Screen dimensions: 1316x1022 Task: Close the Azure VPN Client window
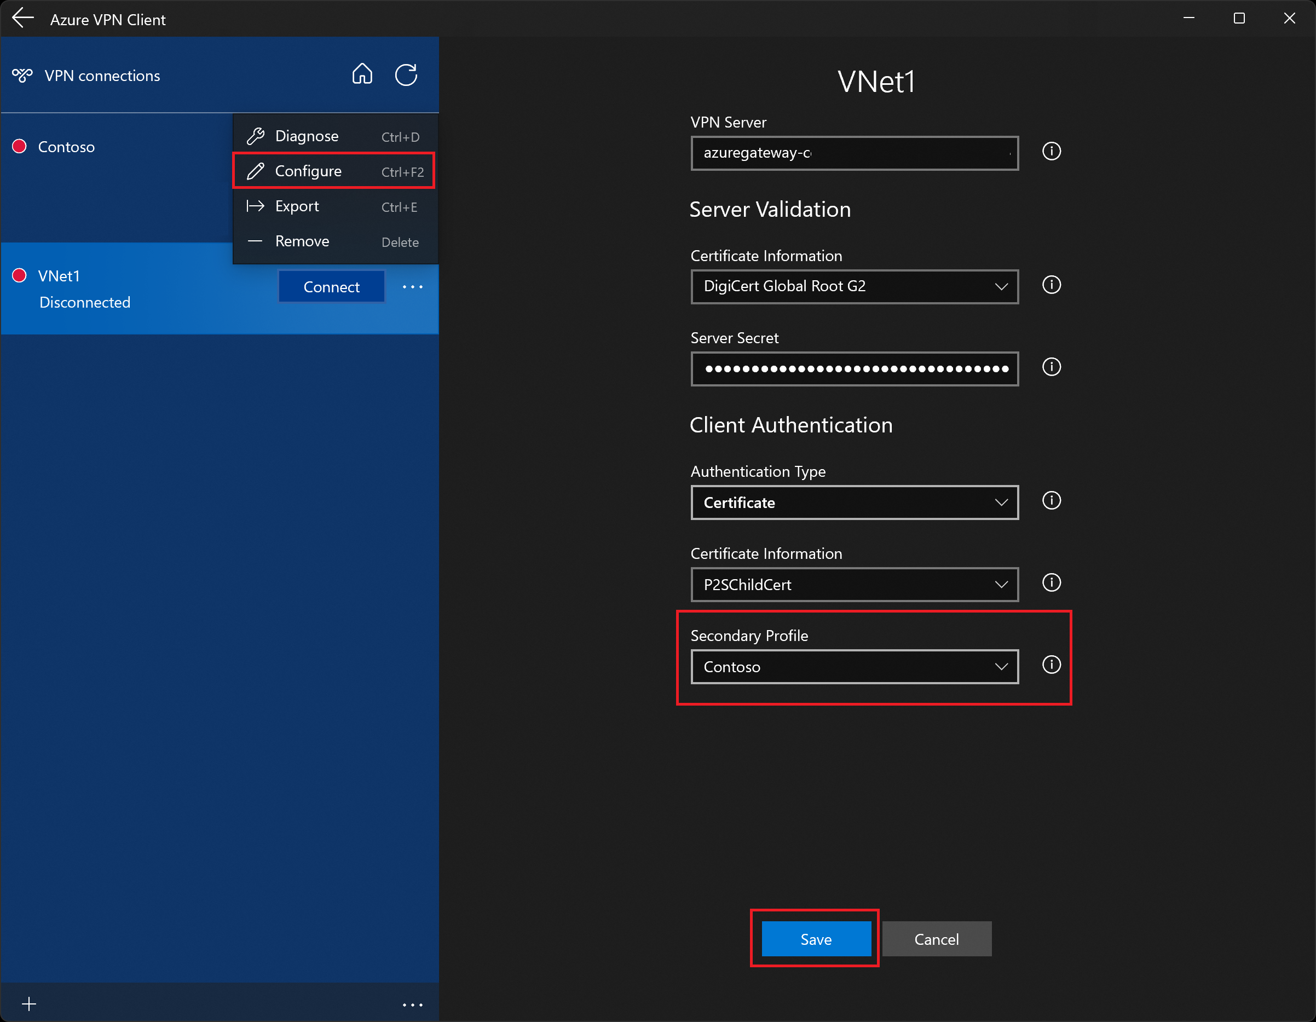point(1290,18)
